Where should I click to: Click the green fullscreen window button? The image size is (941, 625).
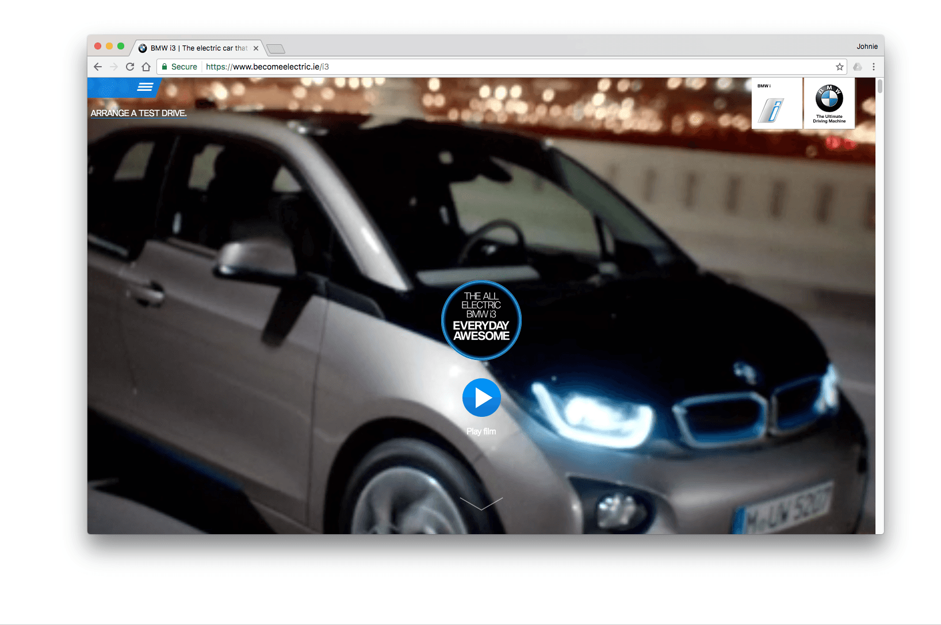click(x=121, y=46)
